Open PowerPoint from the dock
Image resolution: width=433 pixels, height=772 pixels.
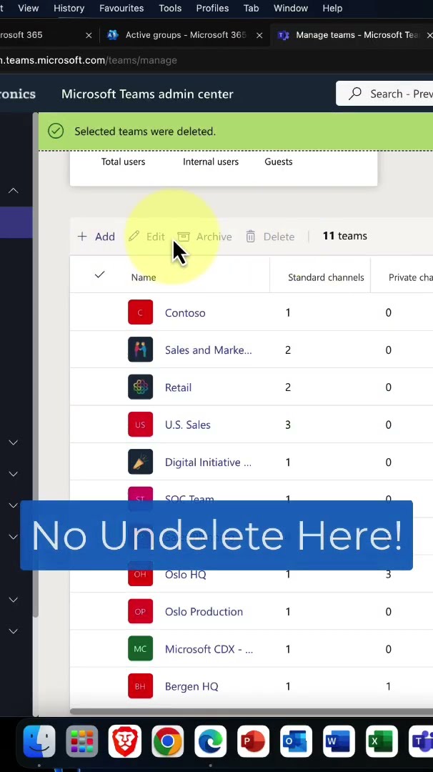pyautogui.click(x=253, y=741)
